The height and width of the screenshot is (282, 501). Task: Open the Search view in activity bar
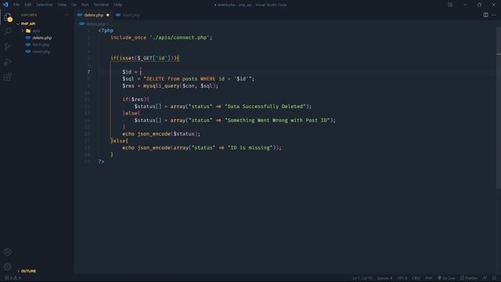(8, 31)
